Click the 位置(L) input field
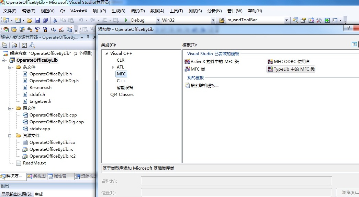 (236, 193)
